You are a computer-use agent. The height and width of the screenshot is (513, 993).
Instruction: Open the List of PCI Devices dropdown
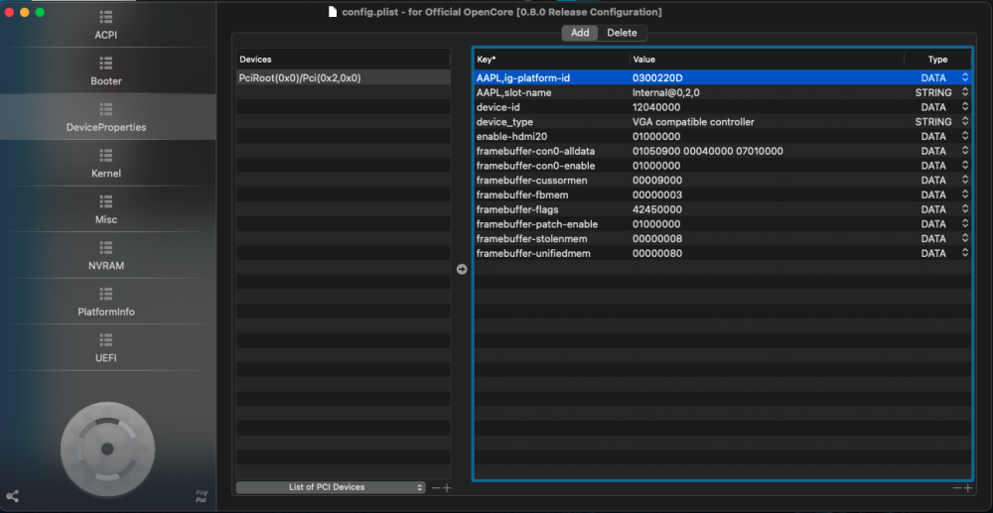[330, 487]
